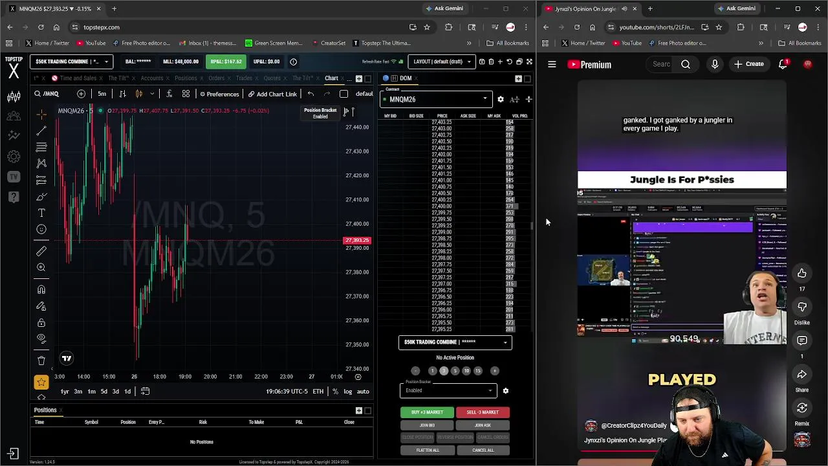This screenshot has height=466, width=828.
Task: Switch to the Trades tab
Action: pos(244,78)
